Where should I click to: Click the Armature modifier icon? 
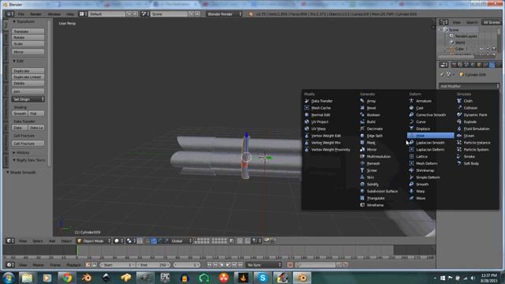coord(411,101)
